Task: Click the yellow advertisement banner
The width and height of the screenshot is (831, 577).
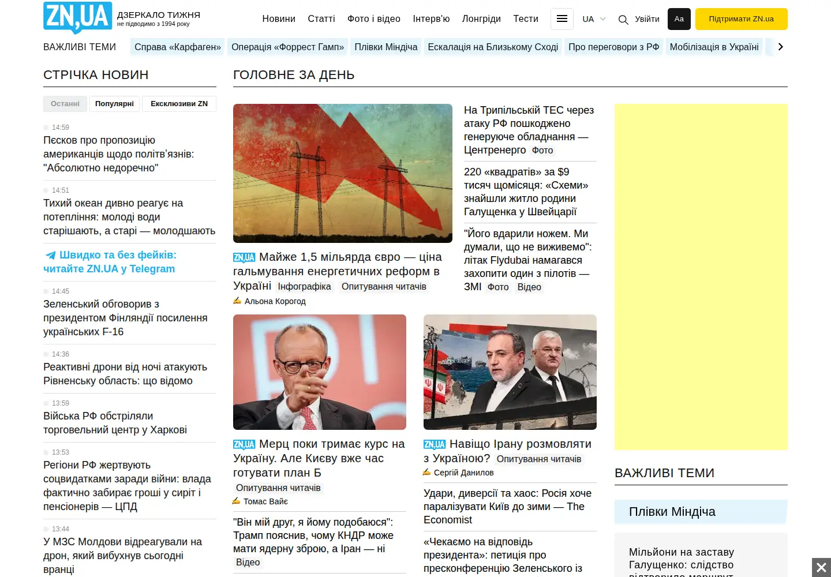Action: 701,277
